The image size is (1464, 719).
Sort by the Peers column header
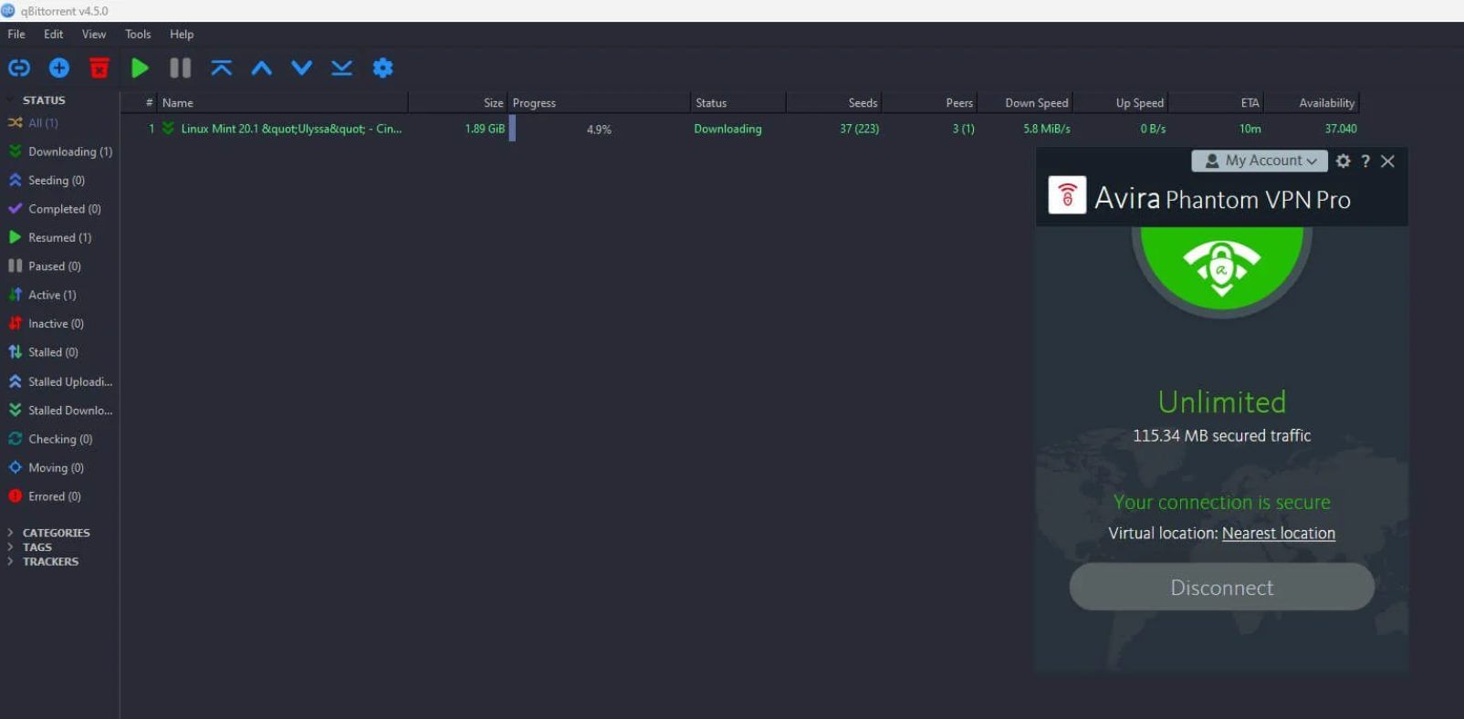(x=929, y=103)
